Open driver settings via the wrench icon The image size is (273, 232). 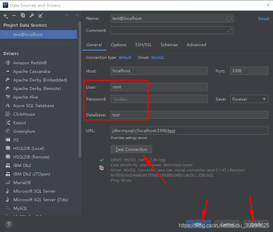pyautogui.click(x=32, y=15)
